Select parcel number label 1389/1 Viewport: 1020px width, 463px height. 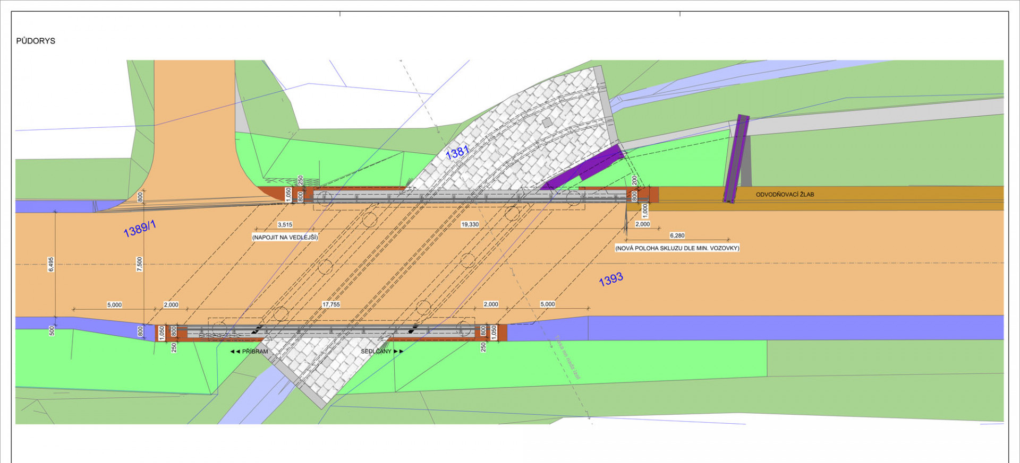(140, 229)
